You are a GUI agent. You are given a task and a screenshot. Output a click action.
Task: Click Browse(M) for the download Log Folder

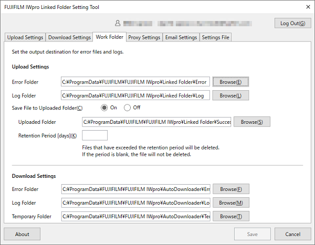[231, 203]
